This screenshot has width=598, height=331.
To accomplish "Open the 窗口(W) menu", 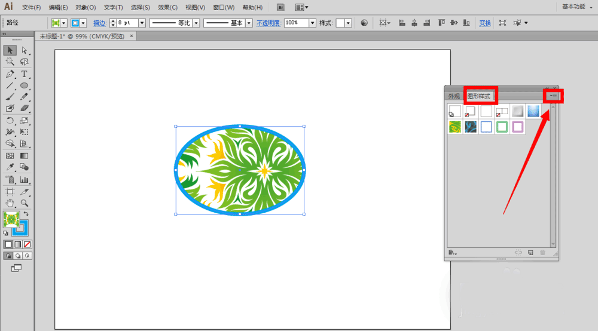I will tap(224, 8).
